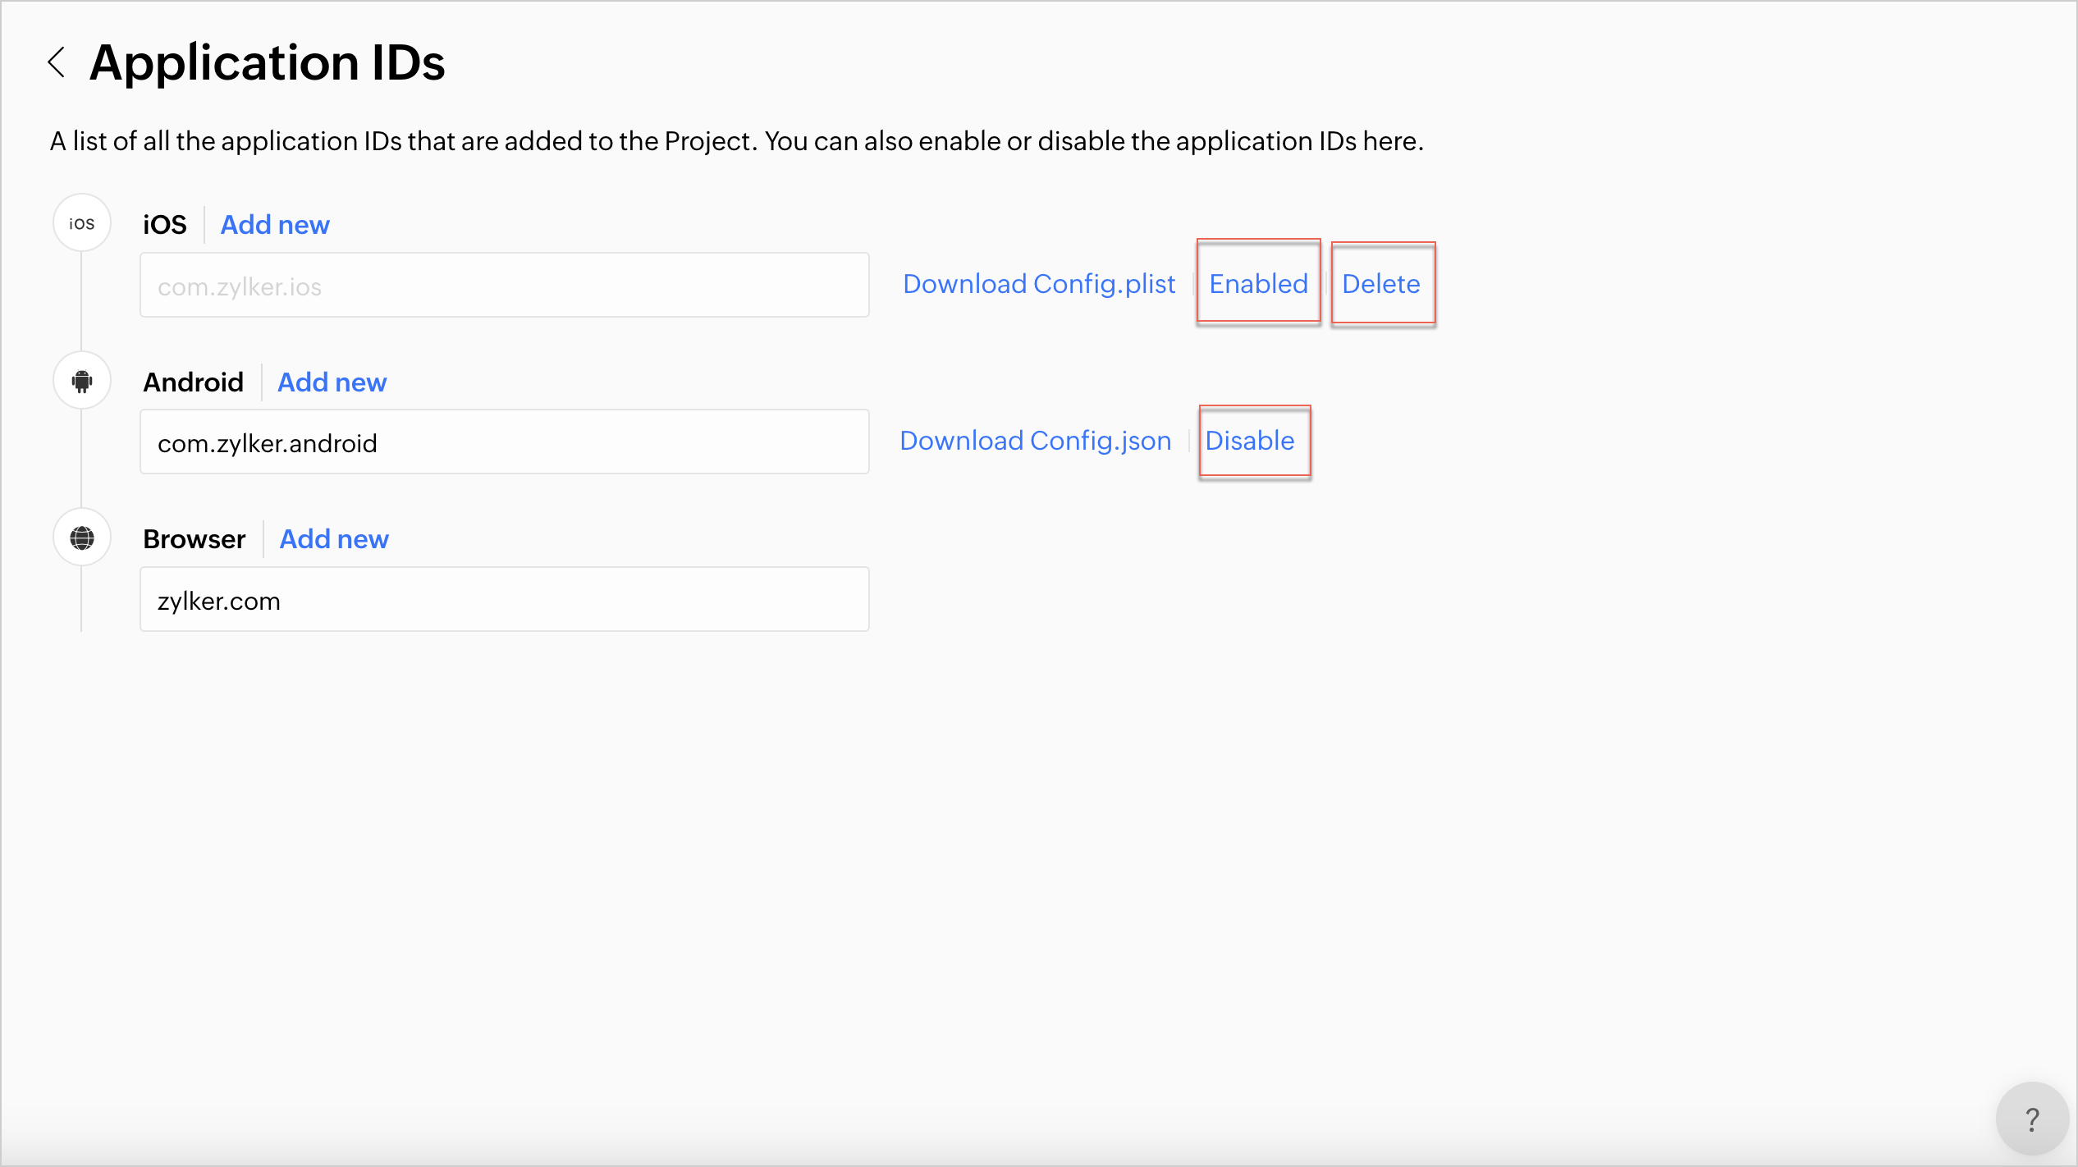The height and width of the screenshot is (1167, 2078).
Task: Download Config.json for Android app
Action: tap(1036, 441)
